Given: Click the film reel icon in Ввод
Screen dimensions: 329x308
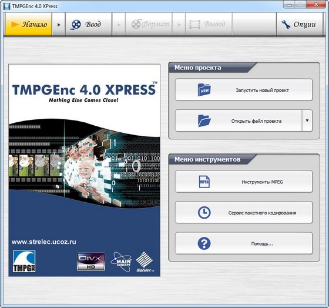Looking at the screenshot, I should point(76,25).
